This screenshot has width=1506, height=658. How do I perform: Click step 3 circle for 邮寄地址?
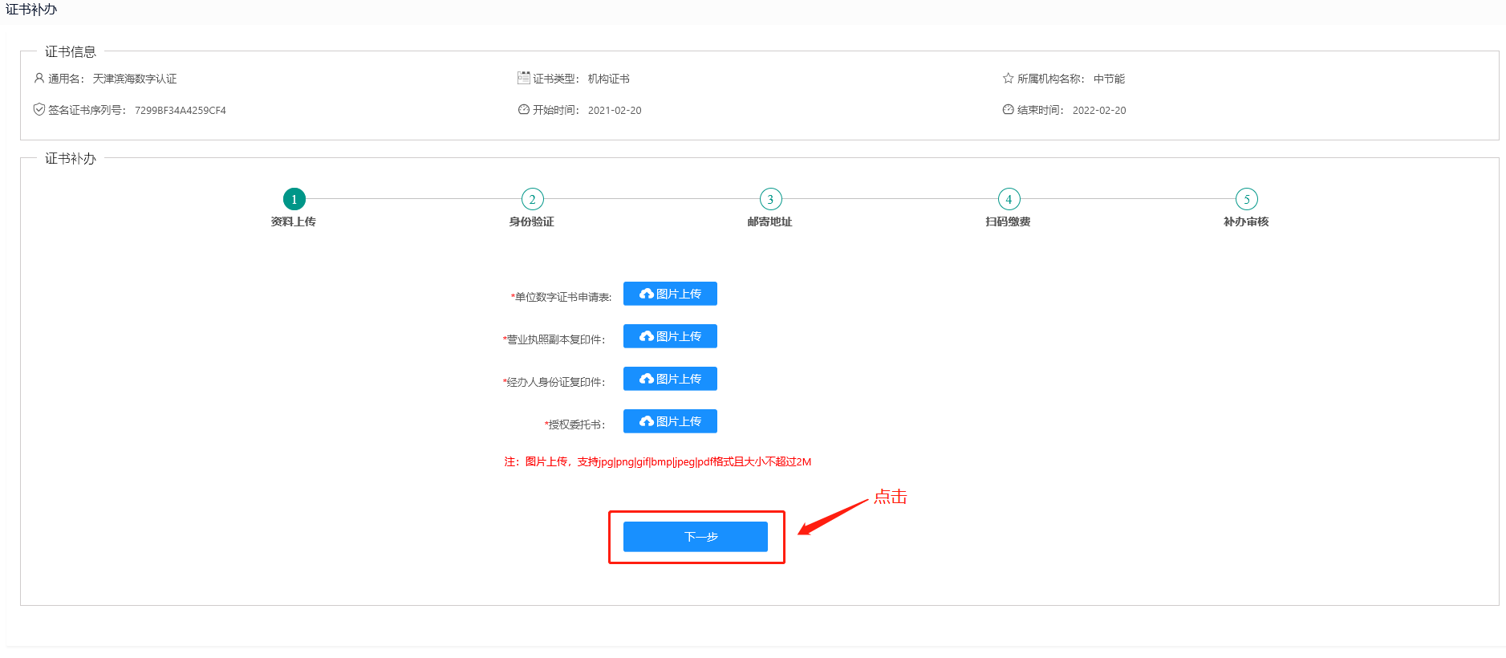[x=770, y=199]
